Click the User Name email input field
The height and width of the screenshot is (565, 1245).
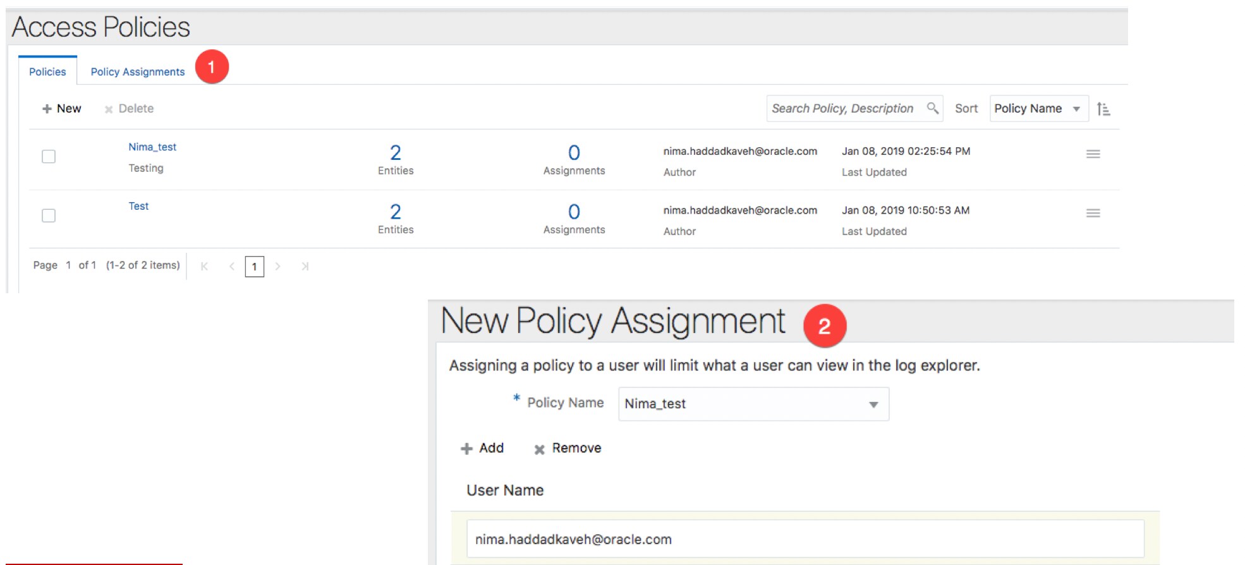(x=805, y=539)
